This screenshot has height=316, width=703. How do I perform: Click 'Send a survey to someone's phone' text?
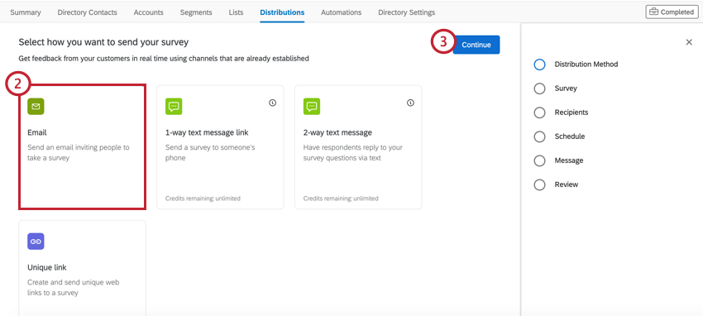pos(209,152)
